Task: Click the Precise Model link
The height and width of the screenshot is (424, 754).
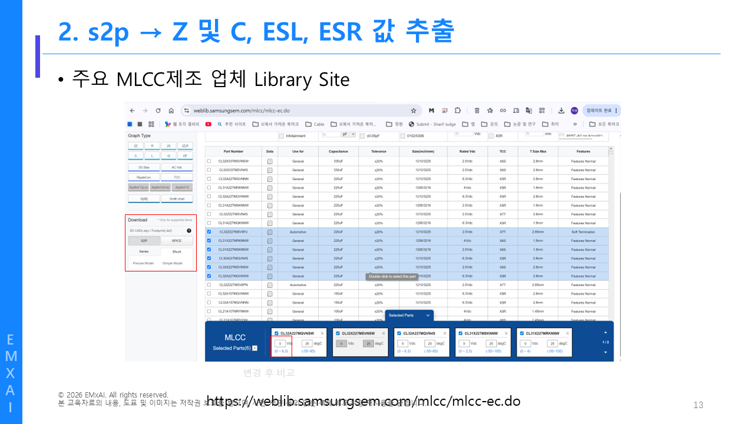Action: click(143, 263)
